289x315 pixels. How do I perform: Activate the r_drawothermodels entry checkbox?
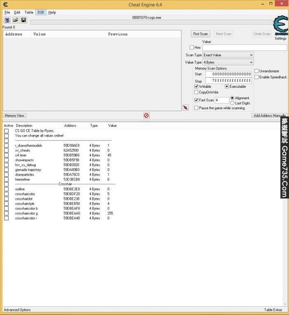click(x=7, y=146)
